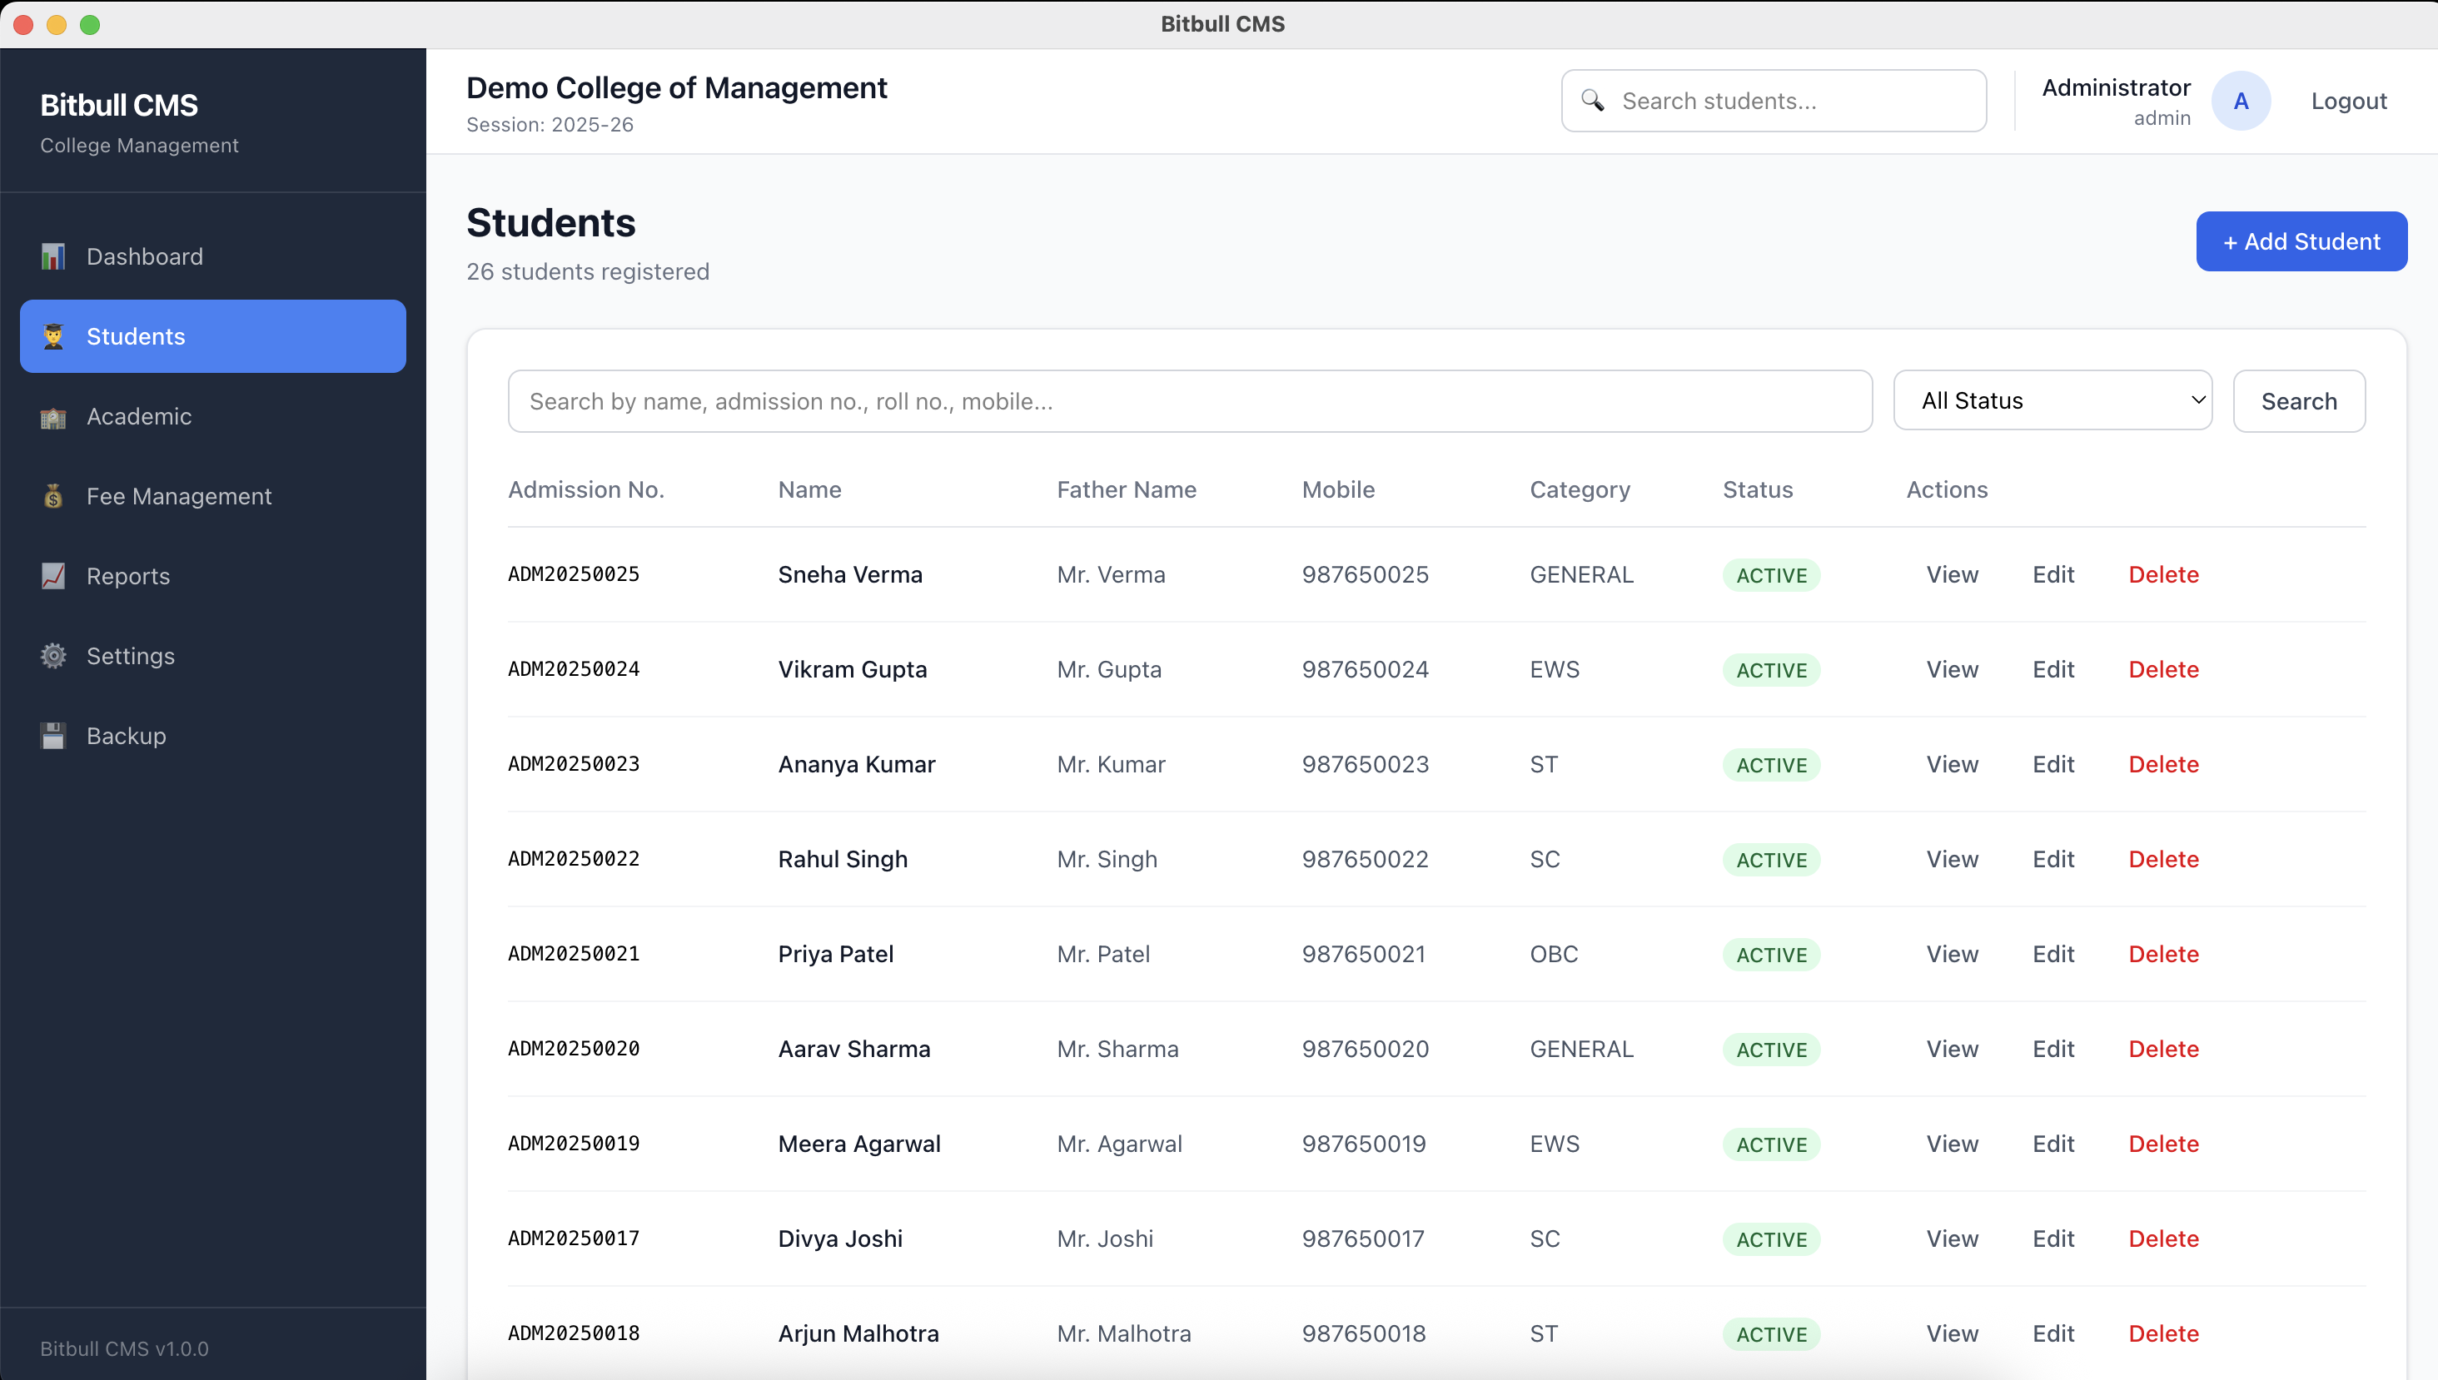Screen dimensions: 2438x1380
Task: View Priya Patel's details
Action: (1952, 955)
